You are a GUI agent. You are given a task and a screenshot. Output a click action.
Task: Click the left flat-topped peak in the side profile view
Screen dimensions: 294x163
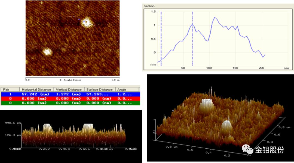(x=48, y=128)
